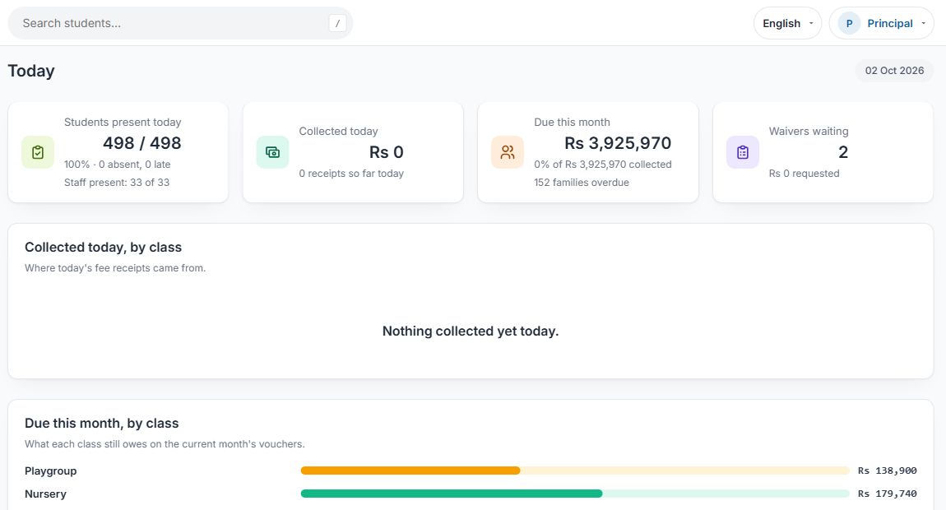Screen dimensions: 946x510
Task: Click 0 receipts so far today
Action: point(351,174)
